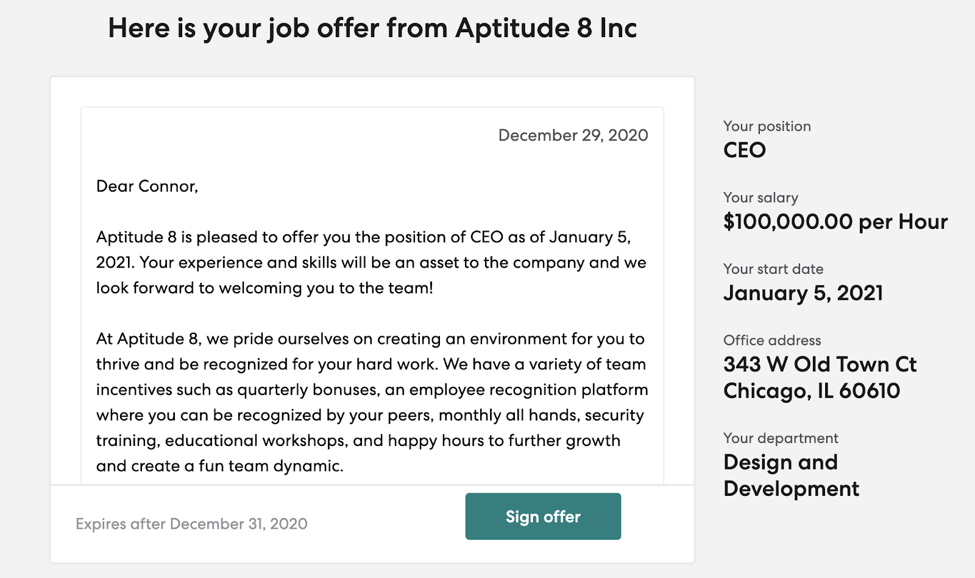Click the letter date December 29, 2020
The height and width of the screenshot is (578, 975).
573,135
